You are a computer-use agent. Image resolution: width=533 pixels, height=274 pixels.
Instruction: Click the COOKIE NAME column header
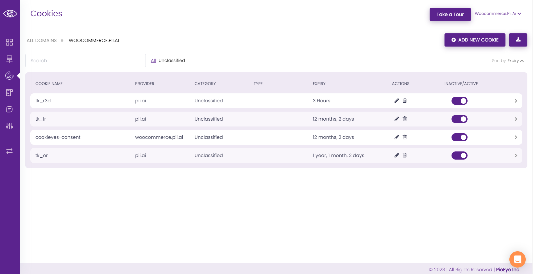coord(49,84)
